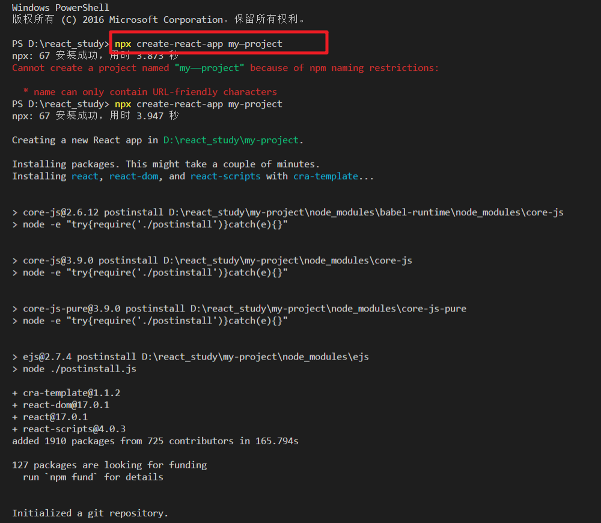Click the green path D:\react_study\my-project
Screen dimensions: 601x523
[231, 140]
